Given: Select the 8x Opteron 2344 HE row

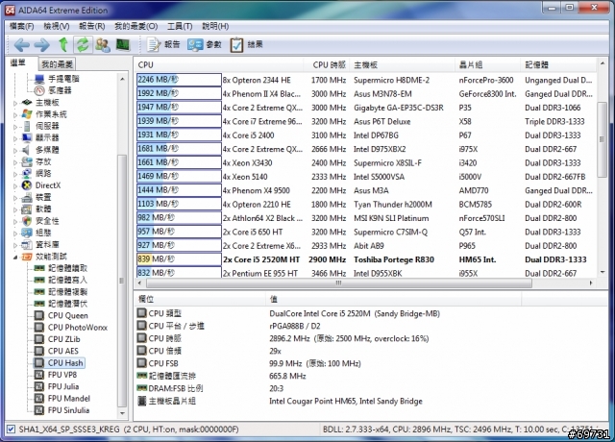Looking at the screenshot, I should click(x=365, y=80).
